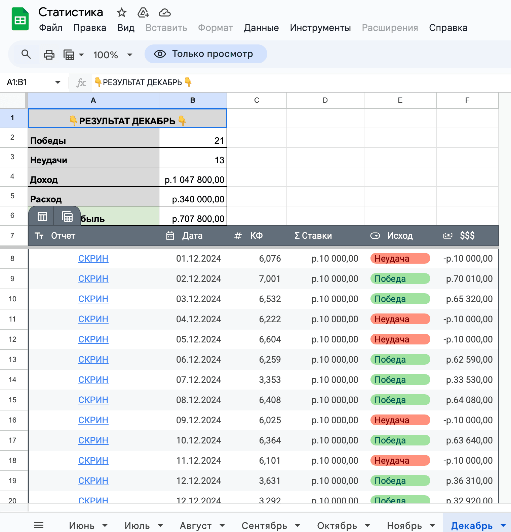
Task: Click the Расход cell р.340 000,00
Action: pos(193,196)
